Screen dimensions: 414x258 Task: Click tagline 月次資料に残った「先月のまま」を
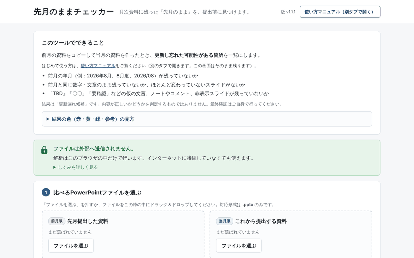click(185, 12)
